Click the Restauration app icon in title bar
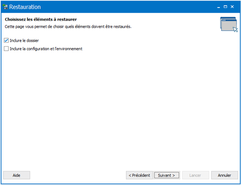The width and height of the screenshot is (241, 185). tap(5, 7)
